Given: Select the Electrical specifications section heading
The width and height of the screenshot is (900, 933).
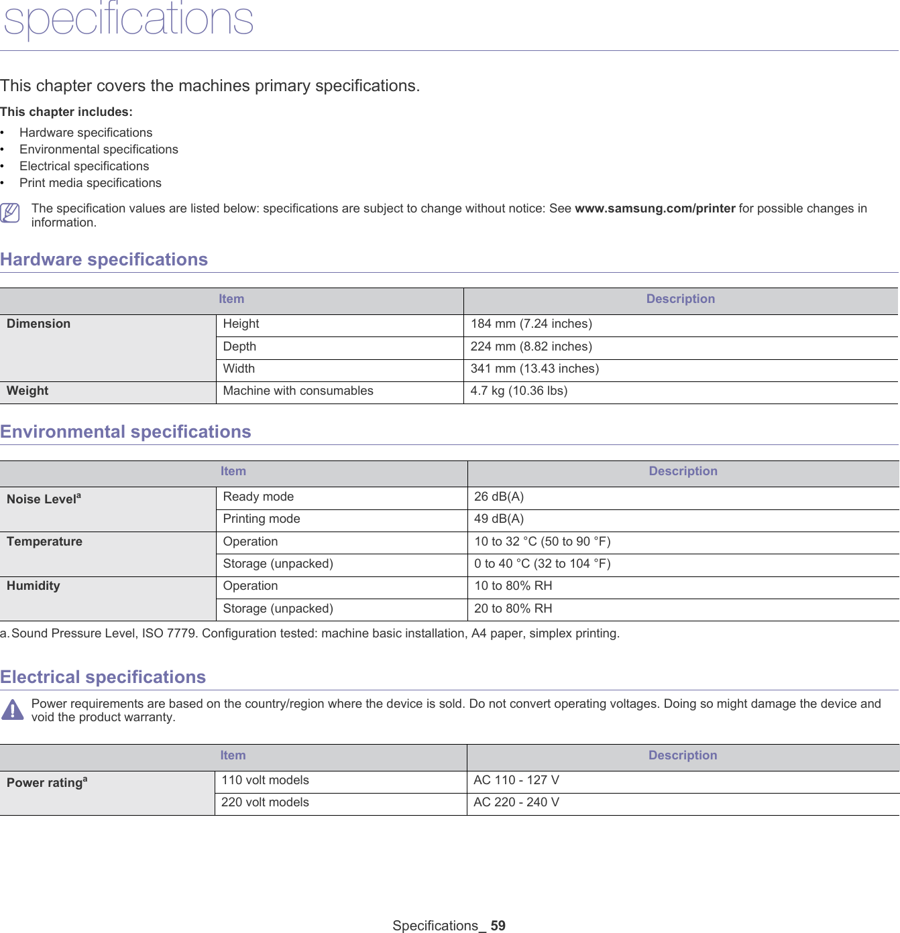Looking at the screenshot, I should [104, 676].
